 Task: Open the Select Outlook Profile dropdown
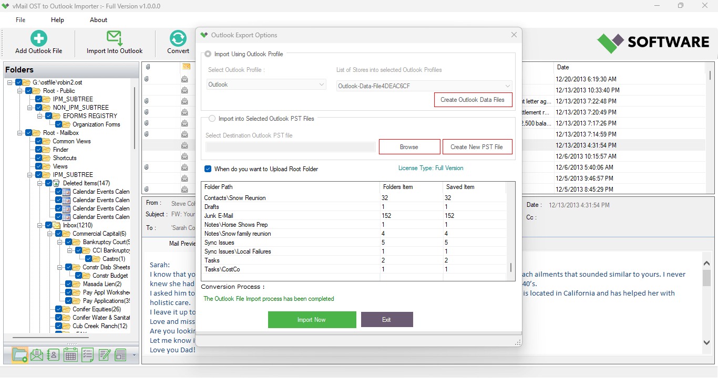[x=267, y=85]
